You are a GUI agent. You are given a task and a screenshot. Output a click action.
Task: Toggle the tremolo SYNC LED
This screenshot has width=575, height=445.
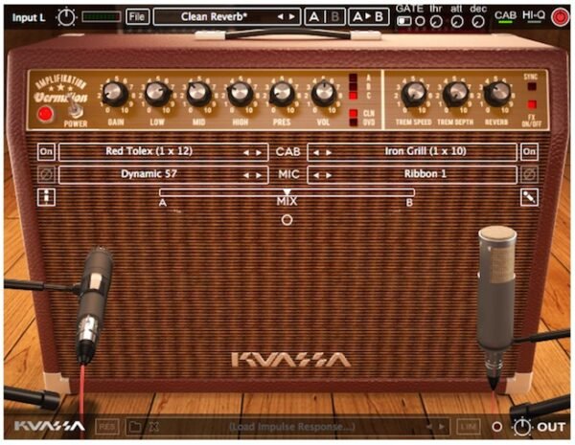[531, 87]
